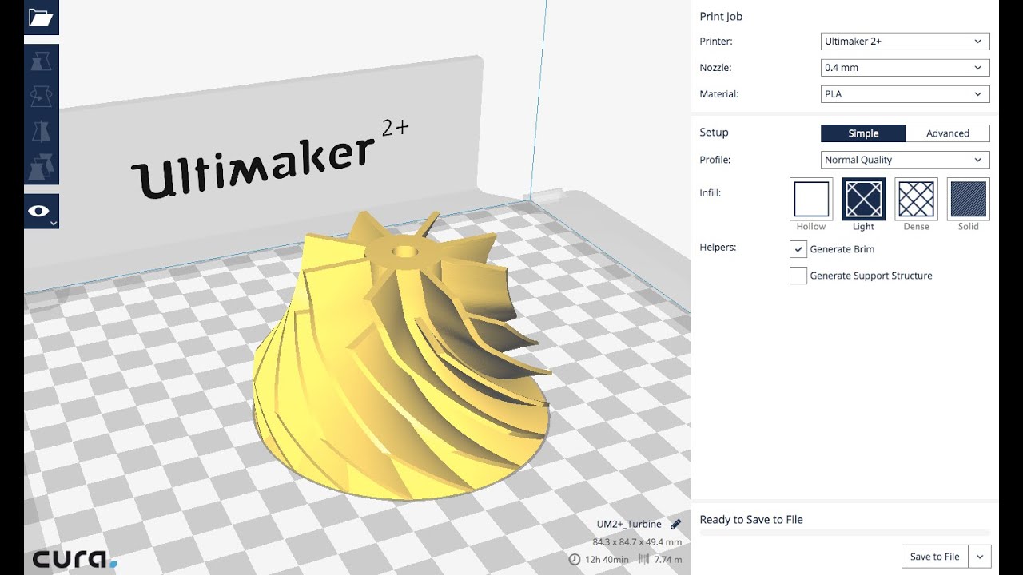Click the Open File folder icon
Image resolution: width=1023 pixels, height=575 pixels.
pos(41,17)
